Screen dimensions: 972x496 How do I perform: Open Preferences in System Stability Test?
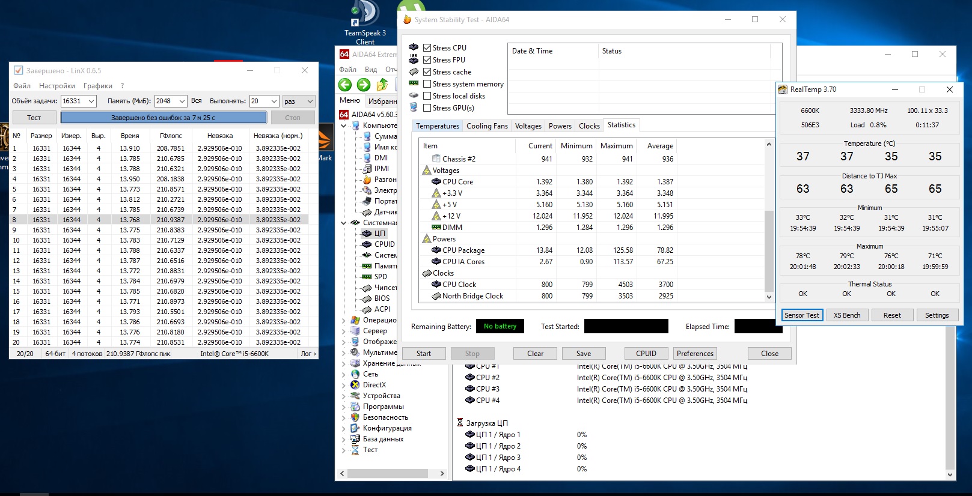click(695, 354)
